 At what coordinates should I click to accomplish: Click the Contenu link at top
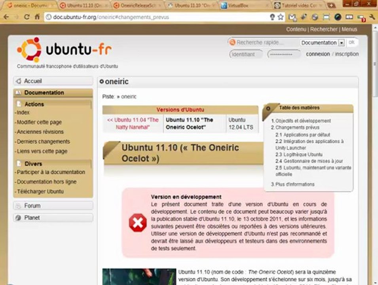pos(296,29)
